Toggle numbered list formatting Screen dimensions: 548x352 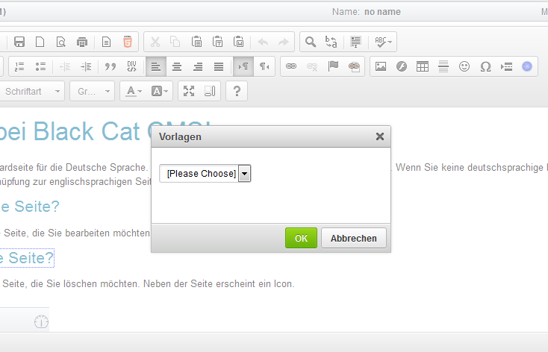tap(19, 66)
